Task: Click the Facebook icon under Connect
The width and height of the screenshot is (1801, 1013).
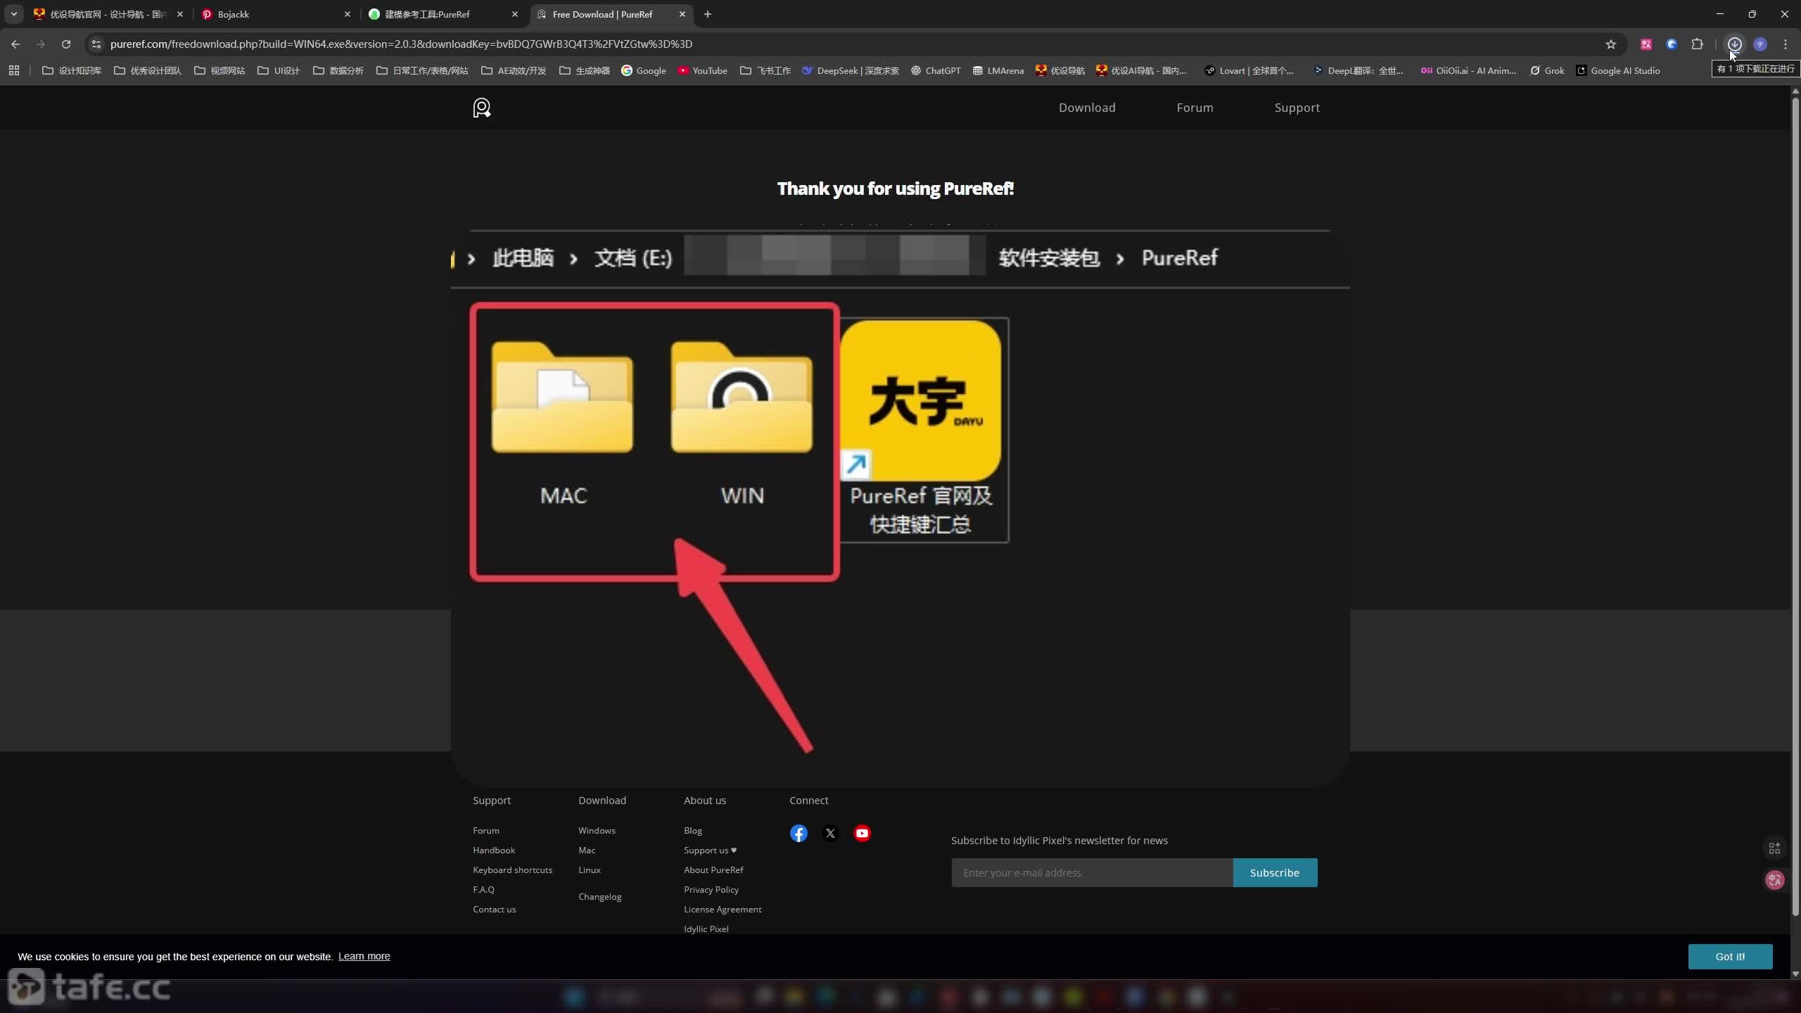Action: [x=798, y=834]
